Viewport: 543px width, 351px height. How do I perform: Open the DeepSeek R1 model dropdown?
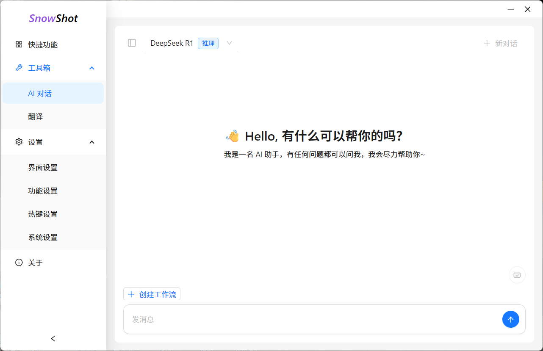229,43
